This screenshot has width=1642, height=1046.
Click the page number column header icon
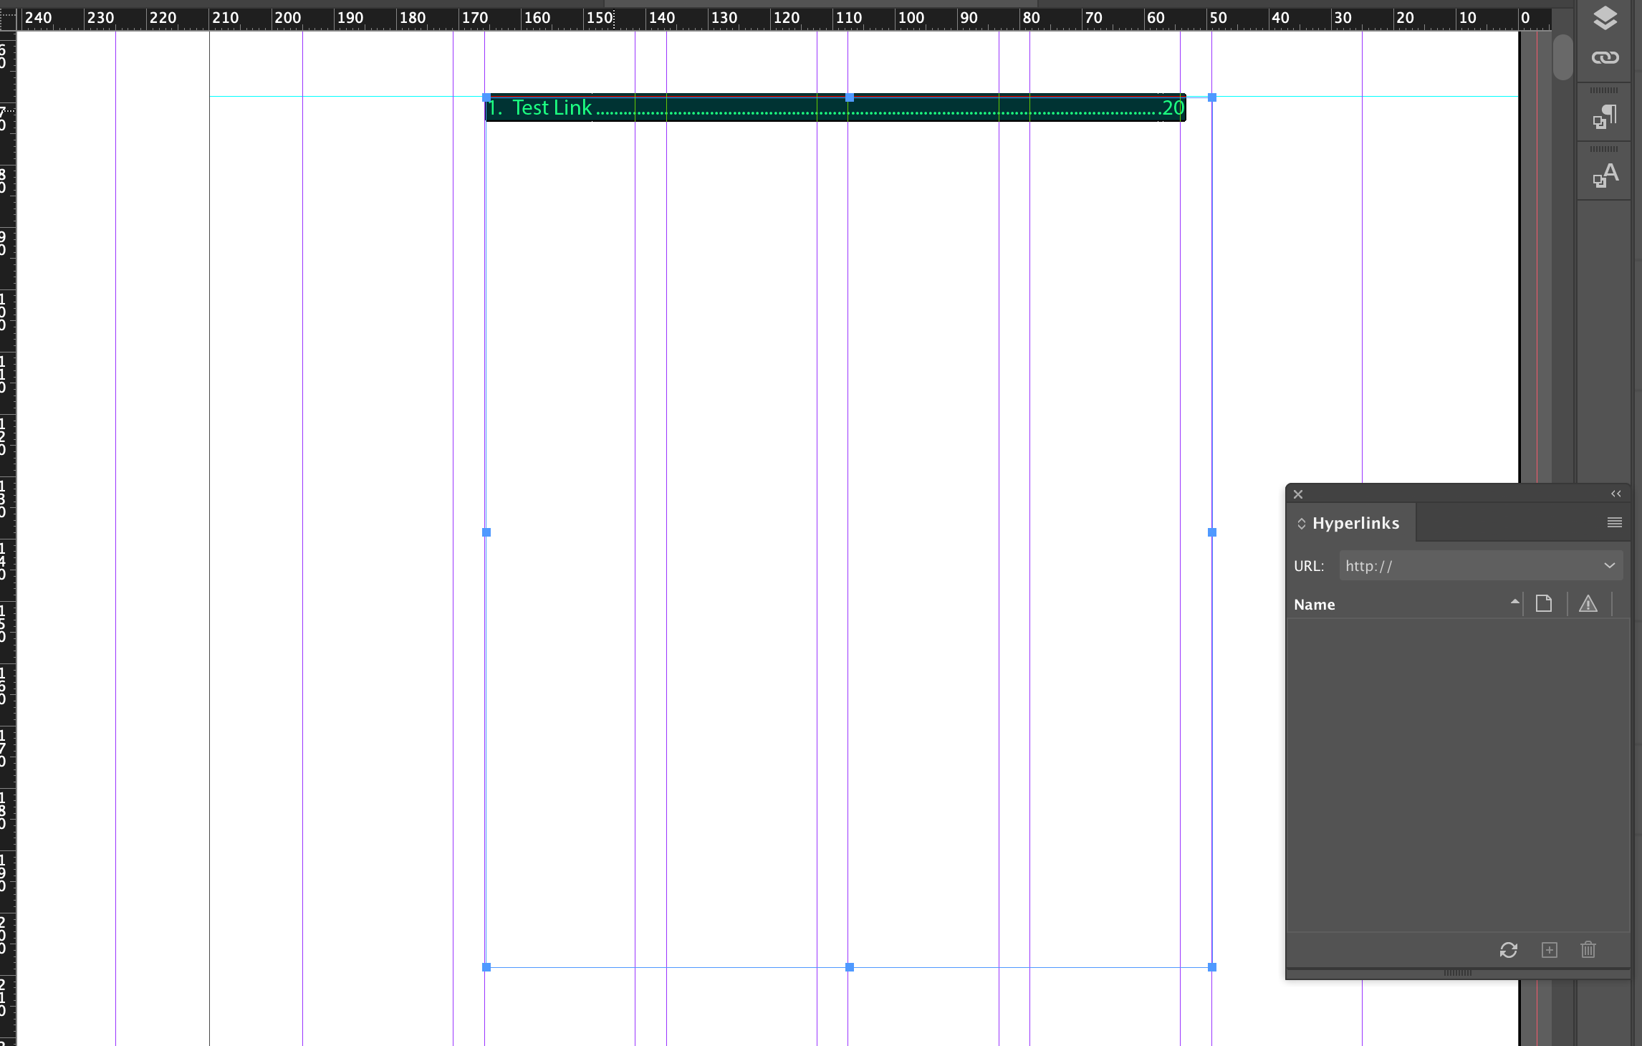1544,604
